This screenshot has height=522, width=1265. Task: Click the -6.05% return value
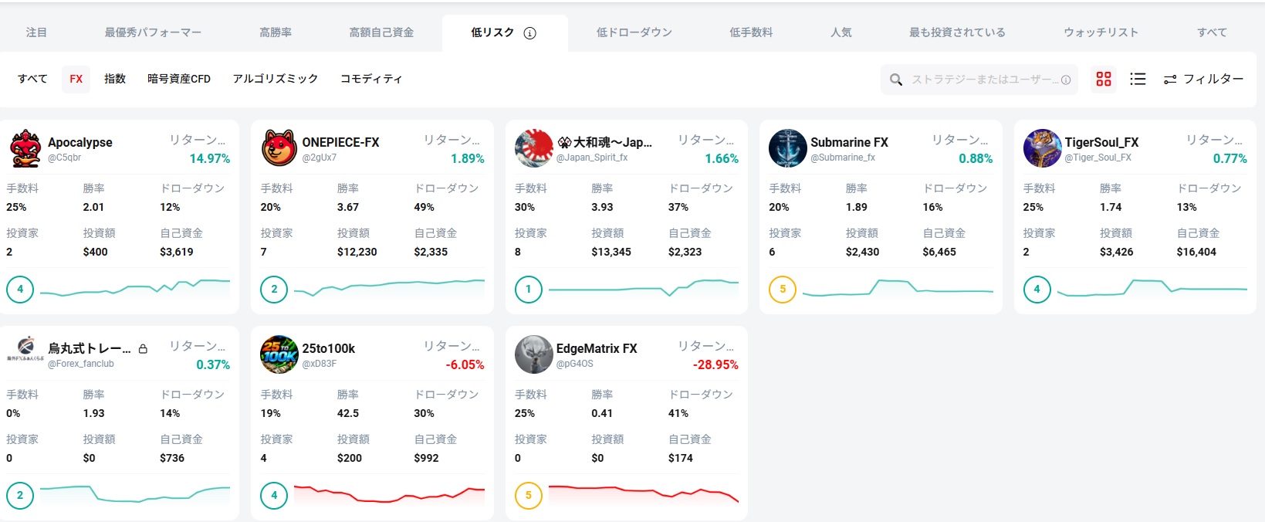(x=465, y=364)
